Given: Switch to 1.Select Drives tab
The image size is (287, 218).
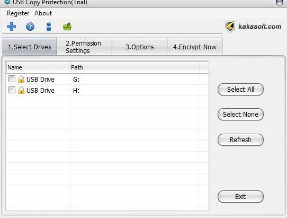Looking at the screenshot, I should [30, 47].
